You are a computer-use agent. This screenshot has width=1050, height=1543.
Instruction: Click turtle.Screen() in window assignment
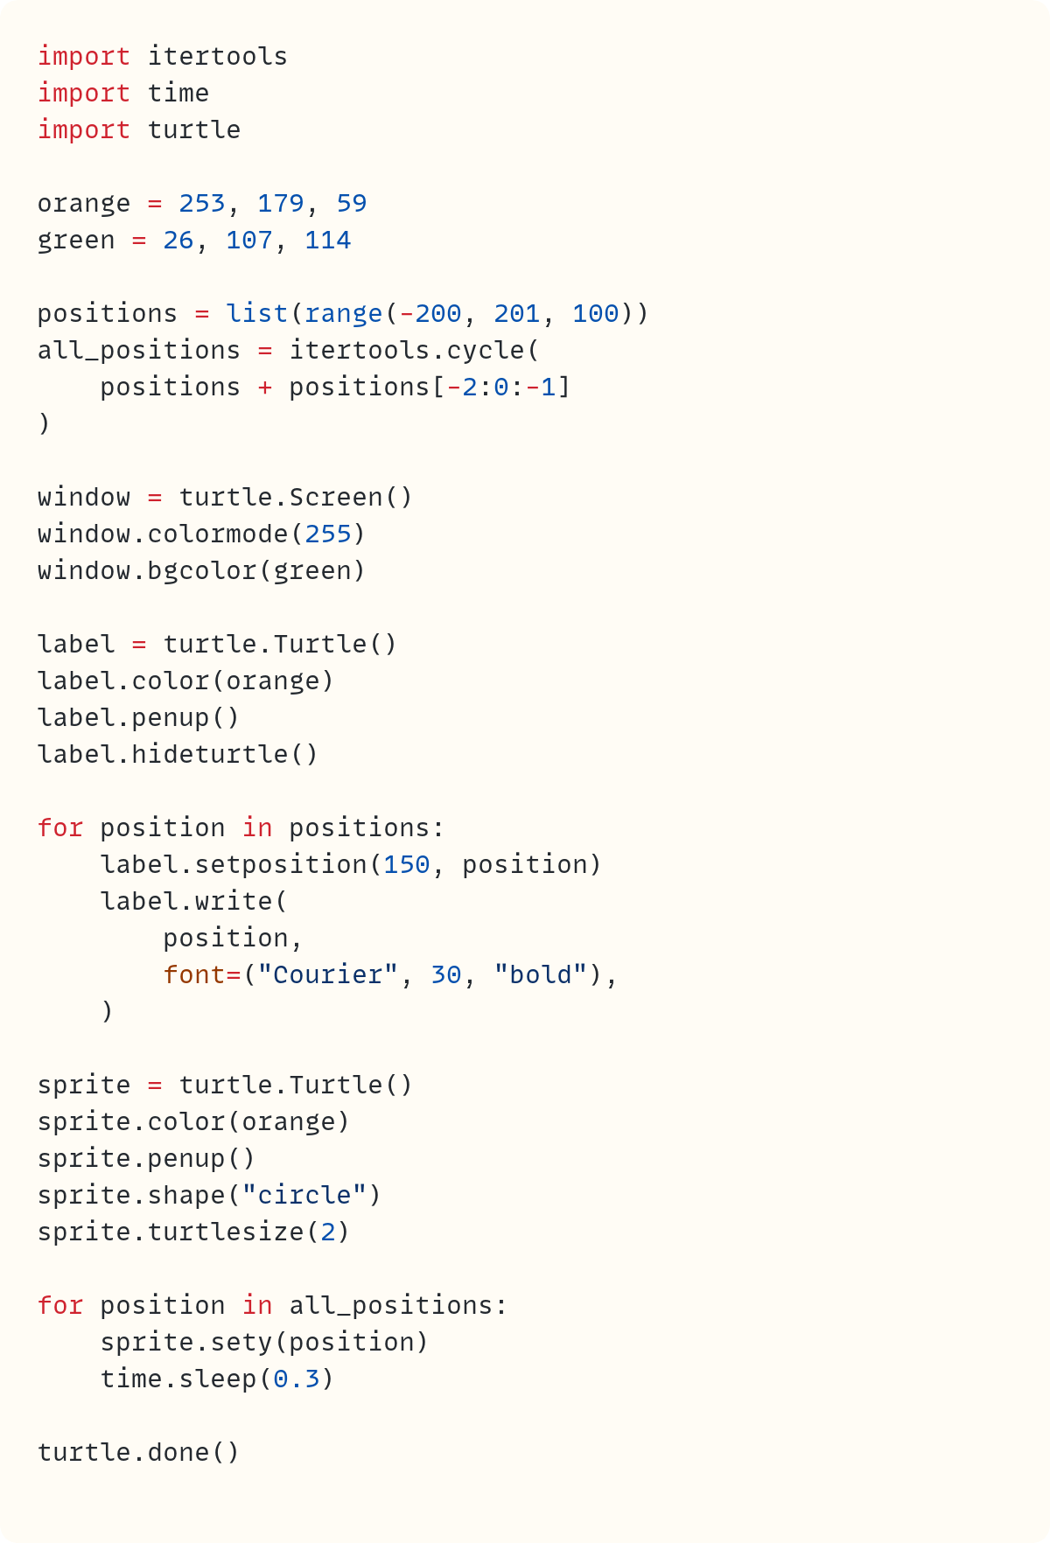click(295, 497)
